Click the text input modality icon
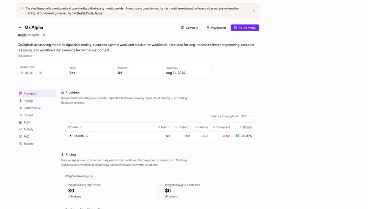This screenshot has width=368, height=209. coord(22,73)
